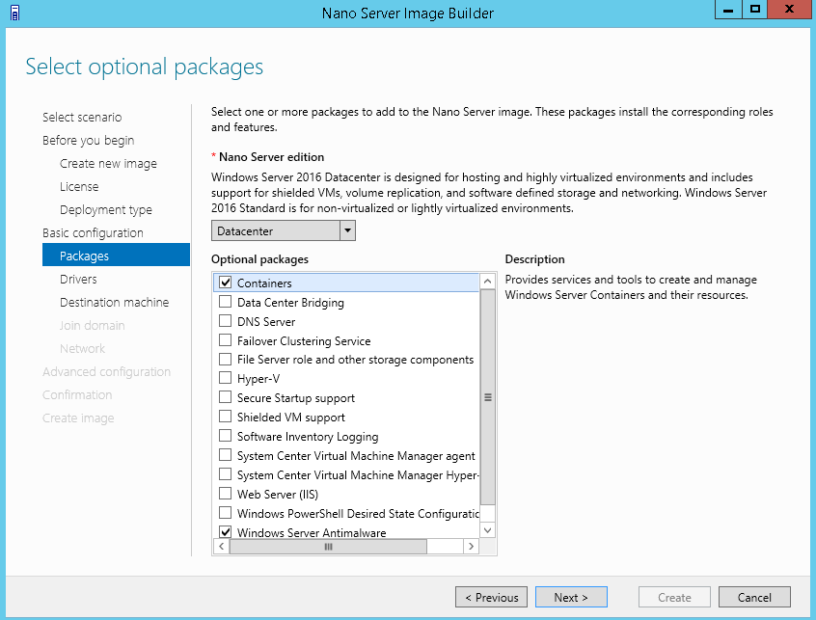Enable the Hyper-V package checkbox

coord(226,379)
